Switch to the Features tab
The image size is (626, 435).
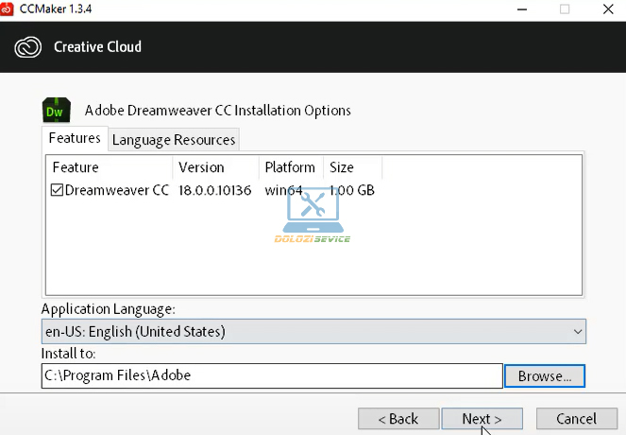coord(75,139)
